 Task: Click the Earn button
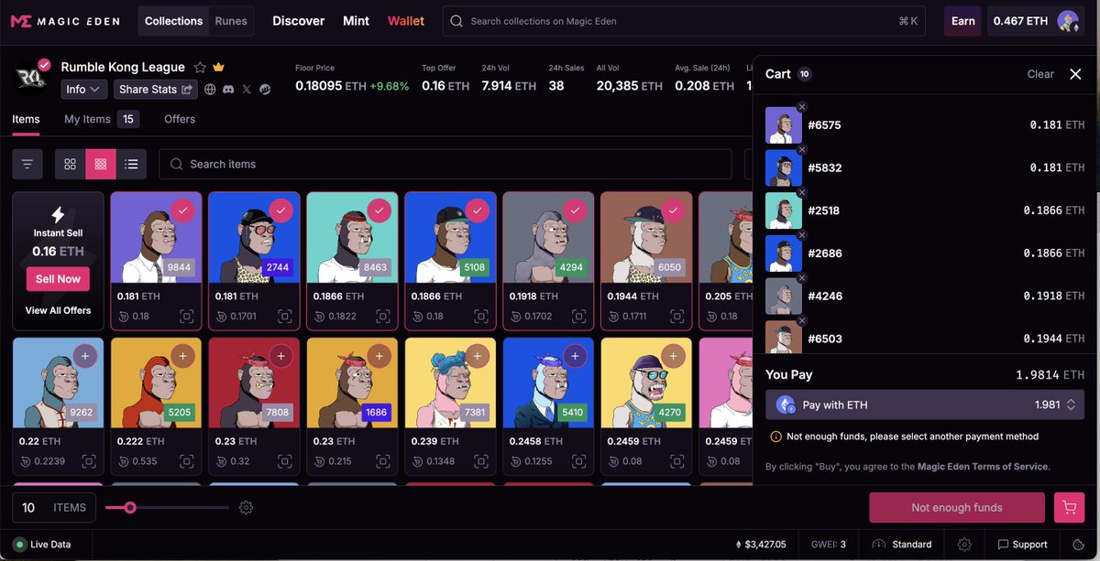963,21
